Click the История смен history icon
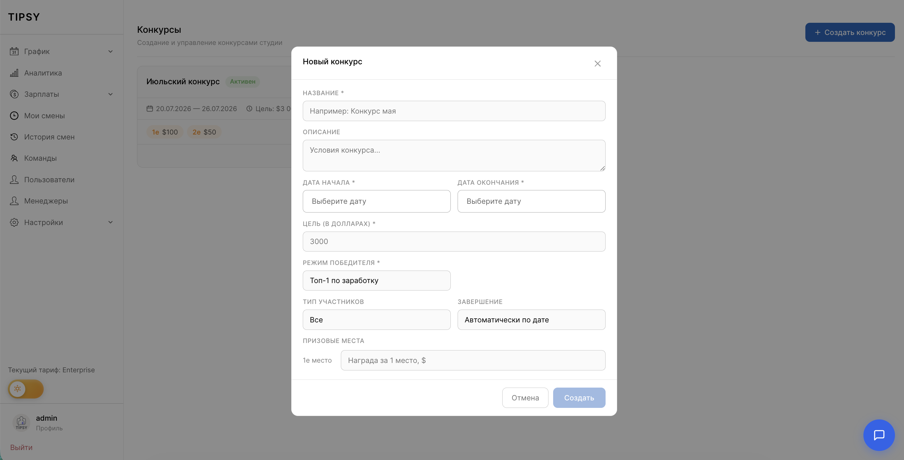Viewport: 904px width, 460px height. pyautogui.click(x=14, y=137)
